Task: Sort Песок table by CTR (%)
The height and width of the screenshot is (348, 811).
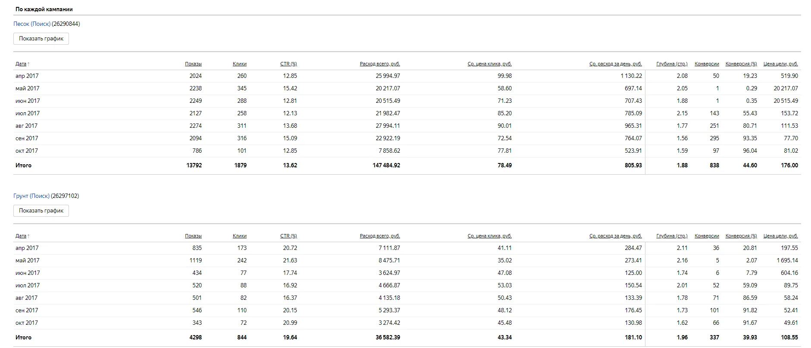Action: coord(288,64)
